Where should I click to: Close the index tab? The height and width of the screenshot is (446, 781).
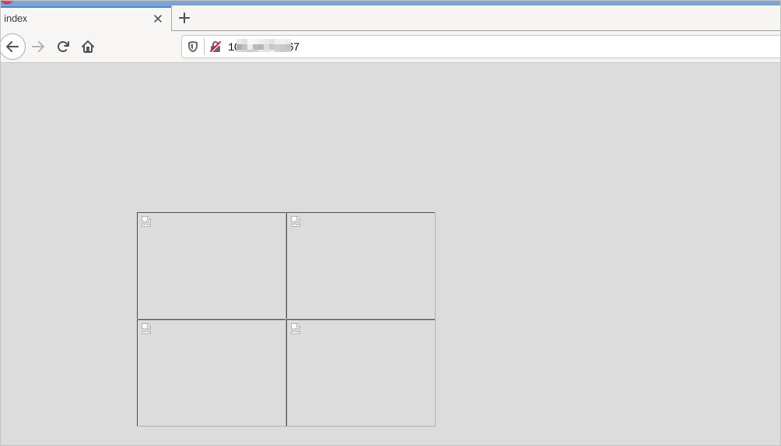[x=158, y=19]
